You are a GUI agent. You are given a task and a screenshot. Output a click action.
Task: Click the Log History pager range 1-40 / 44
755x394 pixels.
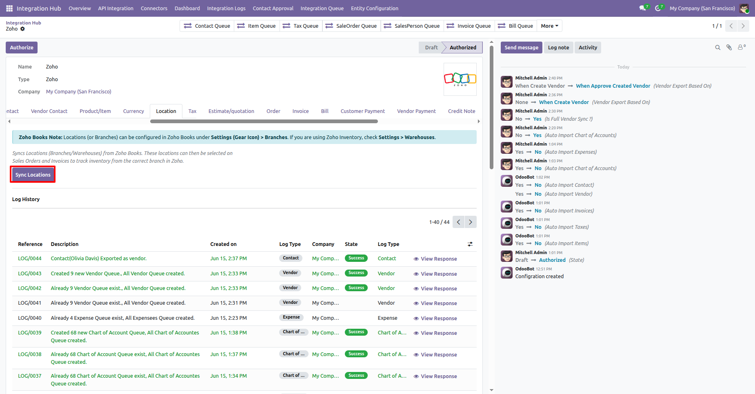pos(439,222)
